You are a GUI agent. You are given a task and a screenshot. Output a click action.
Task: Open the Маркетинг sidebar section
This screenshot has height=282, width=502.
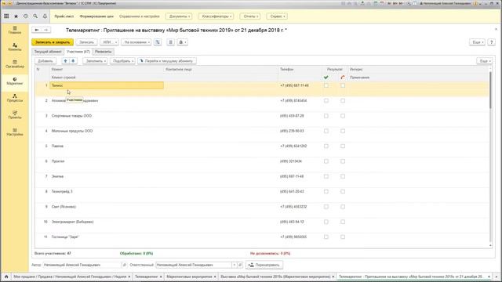pos(15,81)
